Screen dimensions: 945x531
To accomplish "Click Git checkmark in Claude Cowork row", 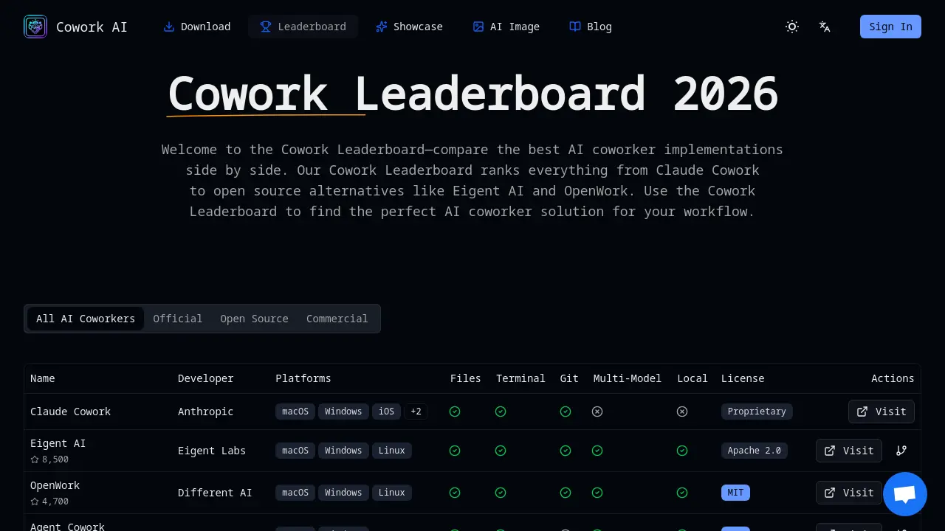I will pyautogui.click(x=566, y=412).
